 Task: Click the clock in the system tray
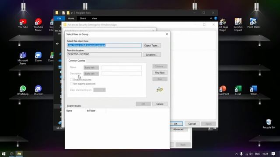(x=265, y=154)
